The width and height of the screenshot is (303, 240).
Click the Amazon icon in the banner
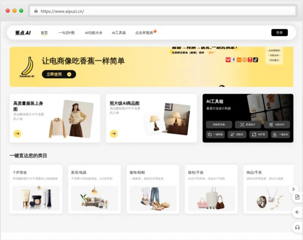coord(234,60)
